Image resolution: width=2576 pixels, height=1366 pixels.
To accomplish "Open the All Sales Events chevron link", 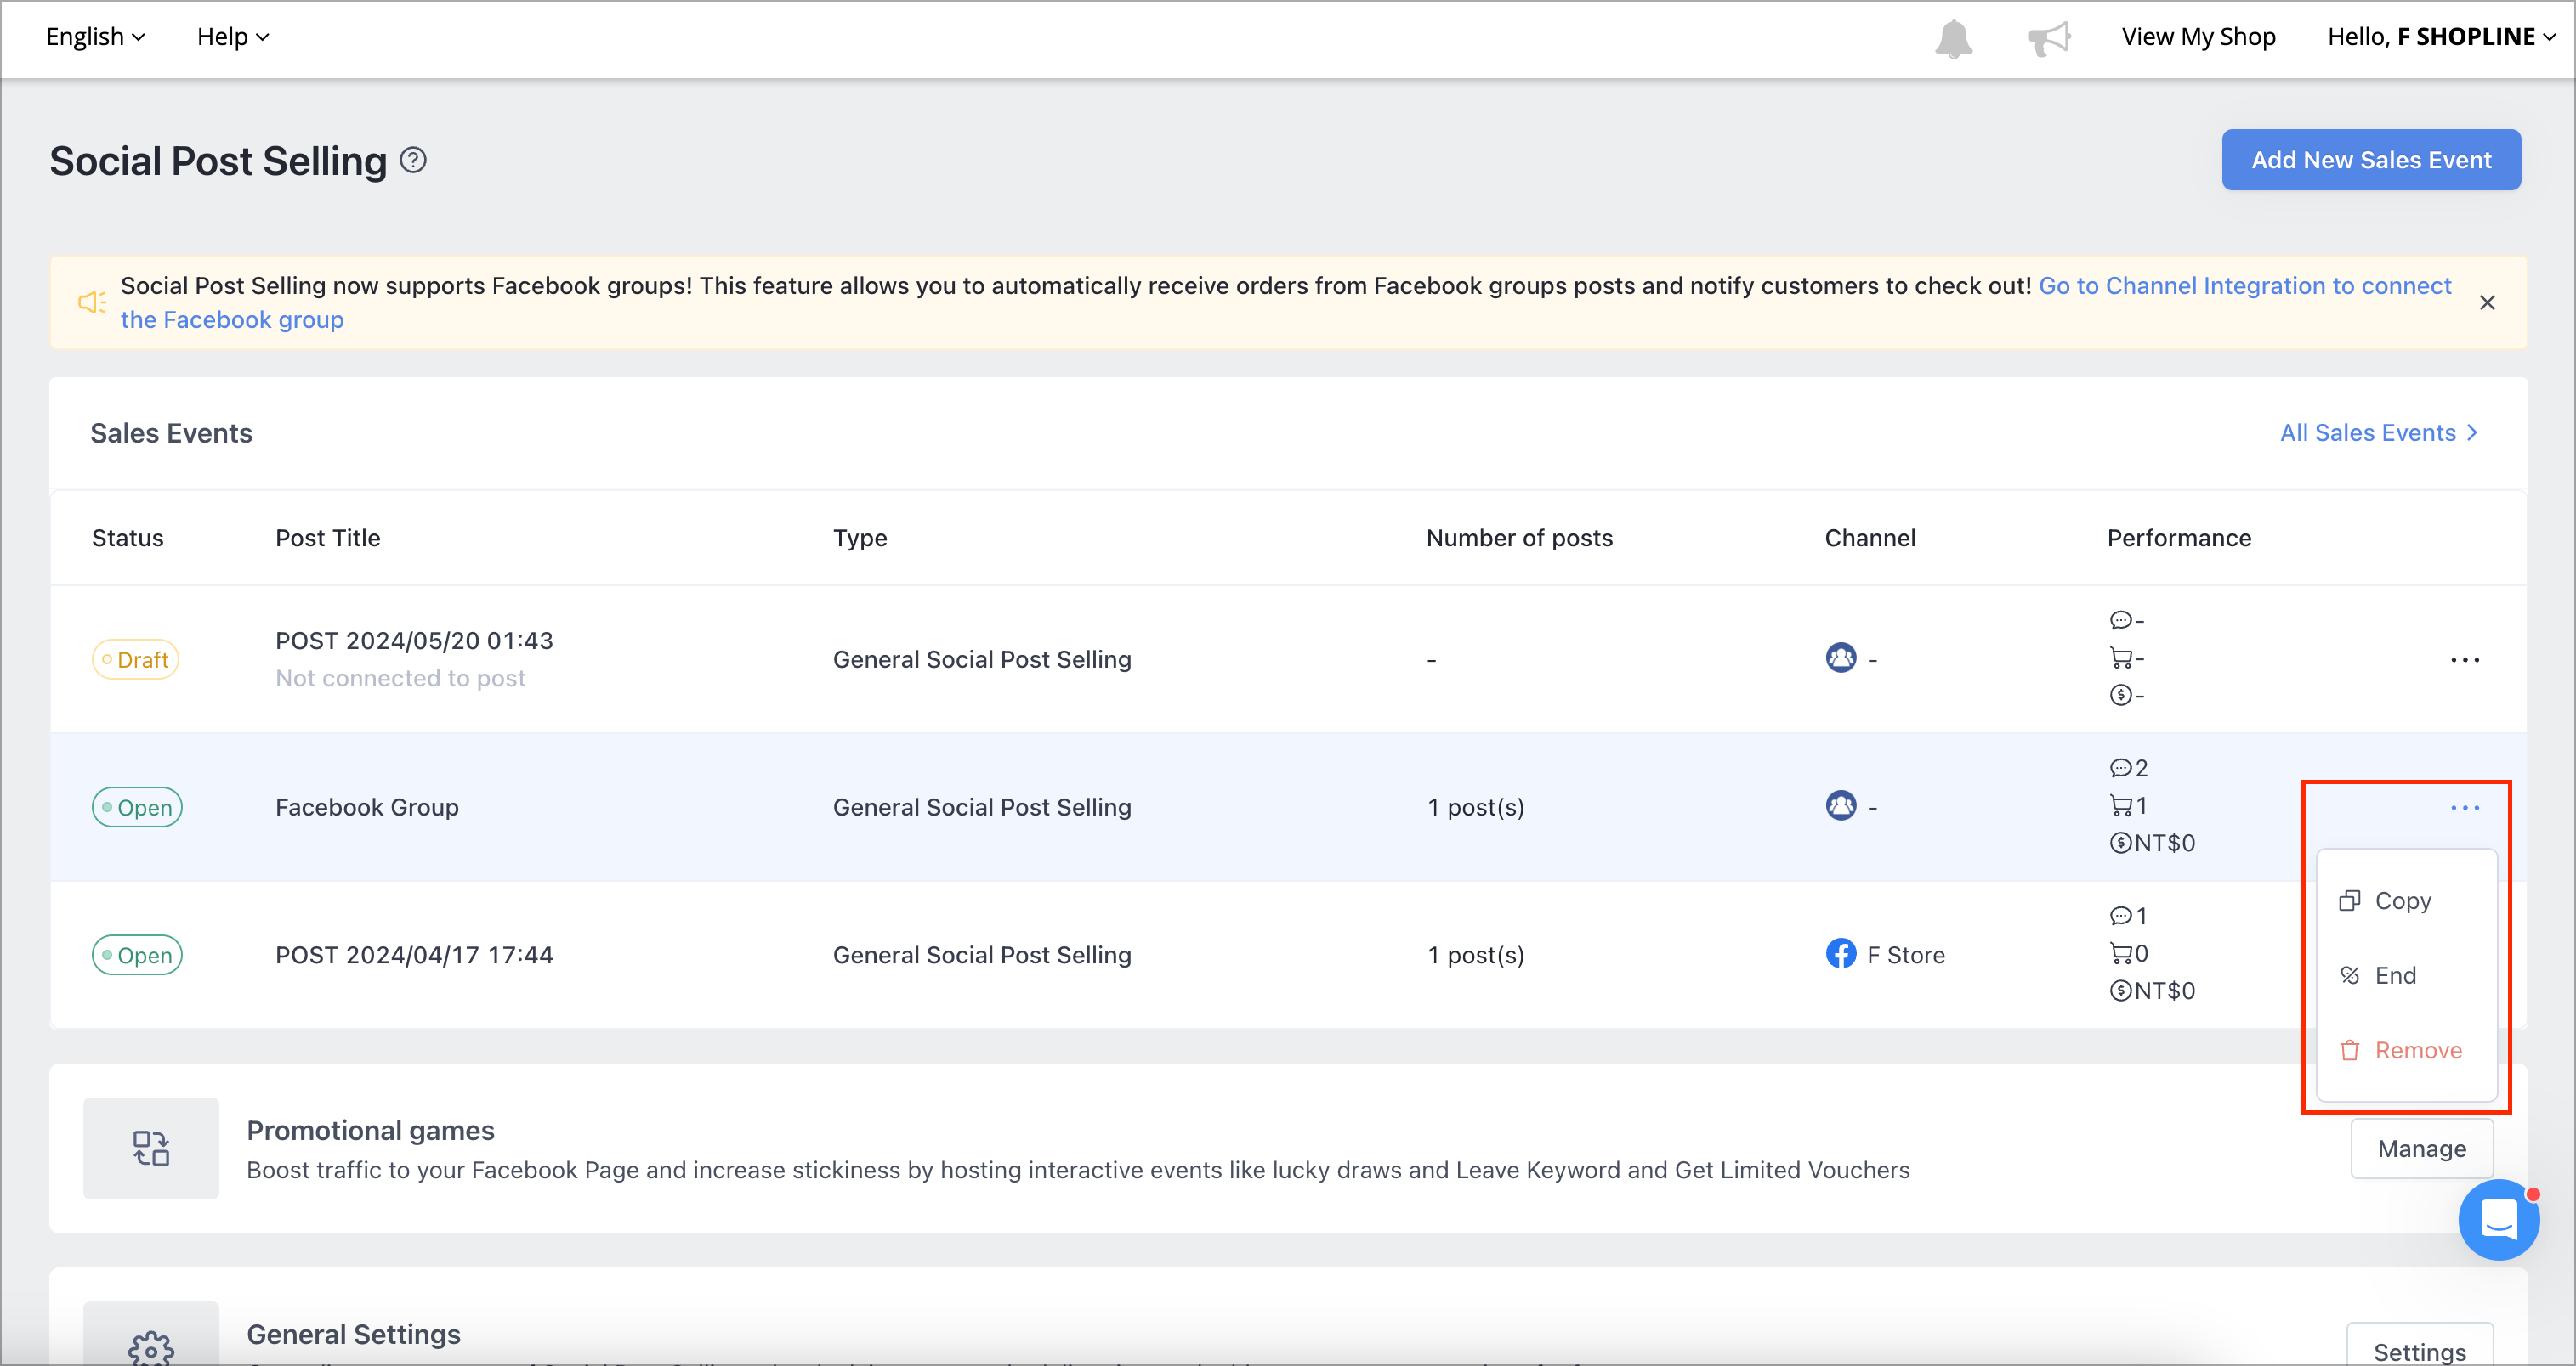I will point(2378,432).
